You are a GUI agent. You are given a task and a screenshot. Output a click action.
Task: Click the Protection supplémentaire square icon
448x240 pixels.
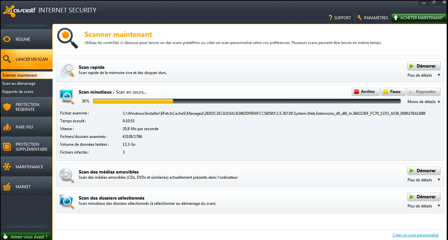point(7,147)
